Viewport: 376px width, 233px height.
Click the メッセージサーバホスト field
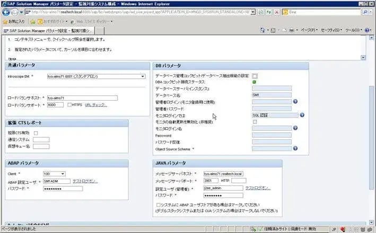coord(223,174)
